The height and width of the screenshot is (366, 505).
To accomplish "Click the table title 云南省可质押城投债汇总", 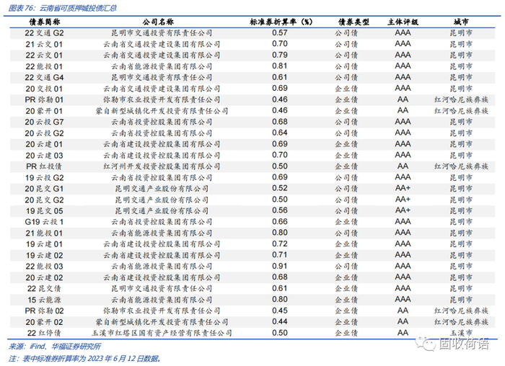I will coord(78,8).
